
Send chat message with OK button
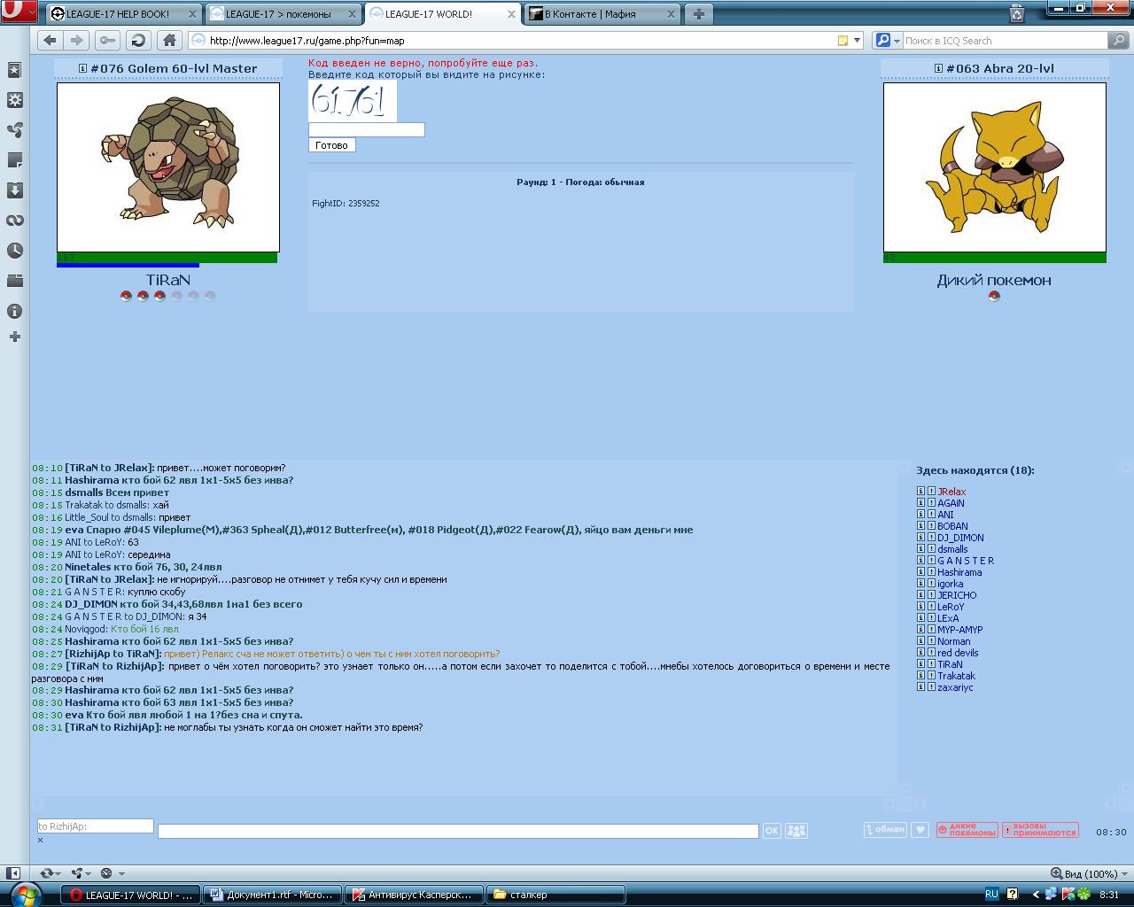click(771, 831)
